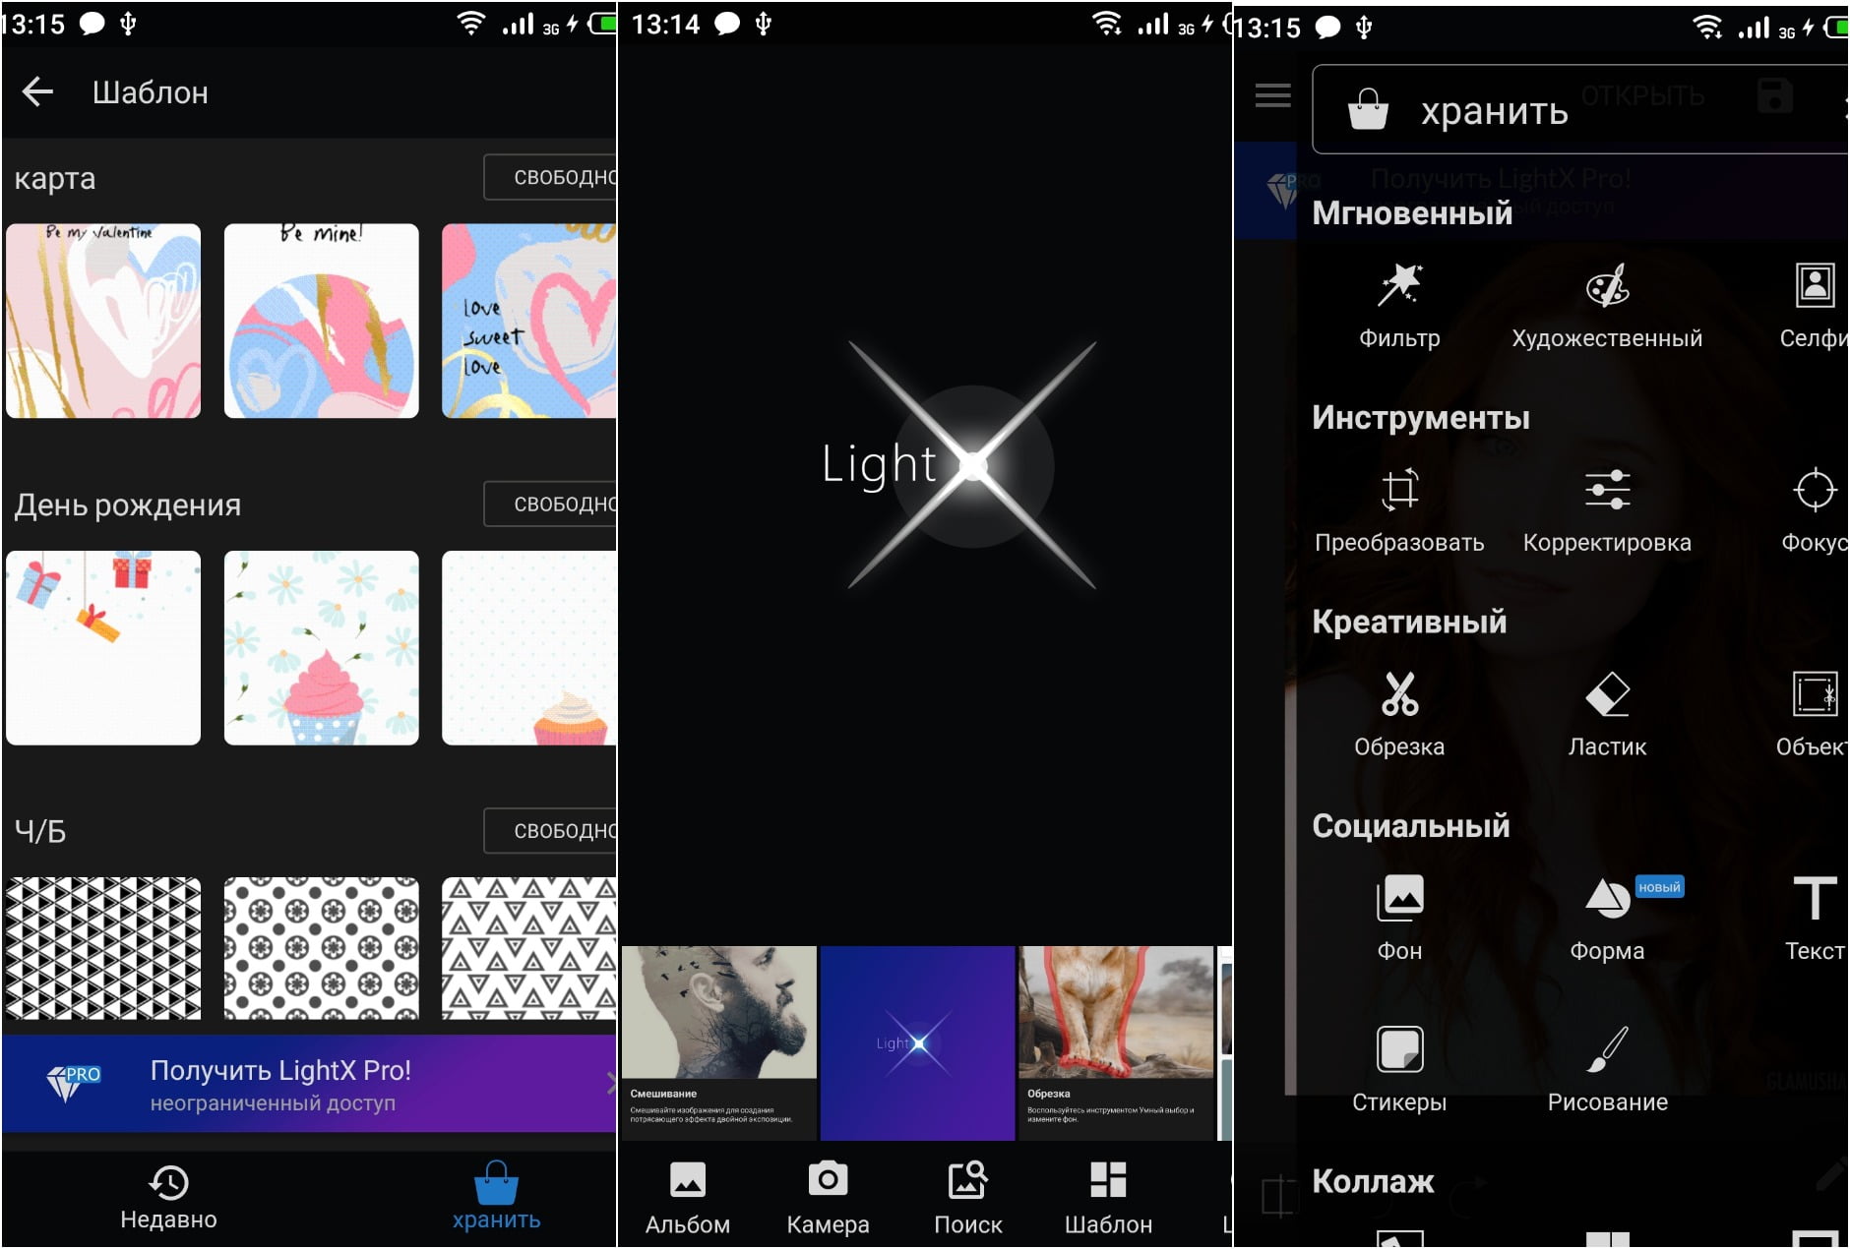Open the Художественный palette tool
The width and height of the screenshot is (1850, 1249).
pos(1607,306)
